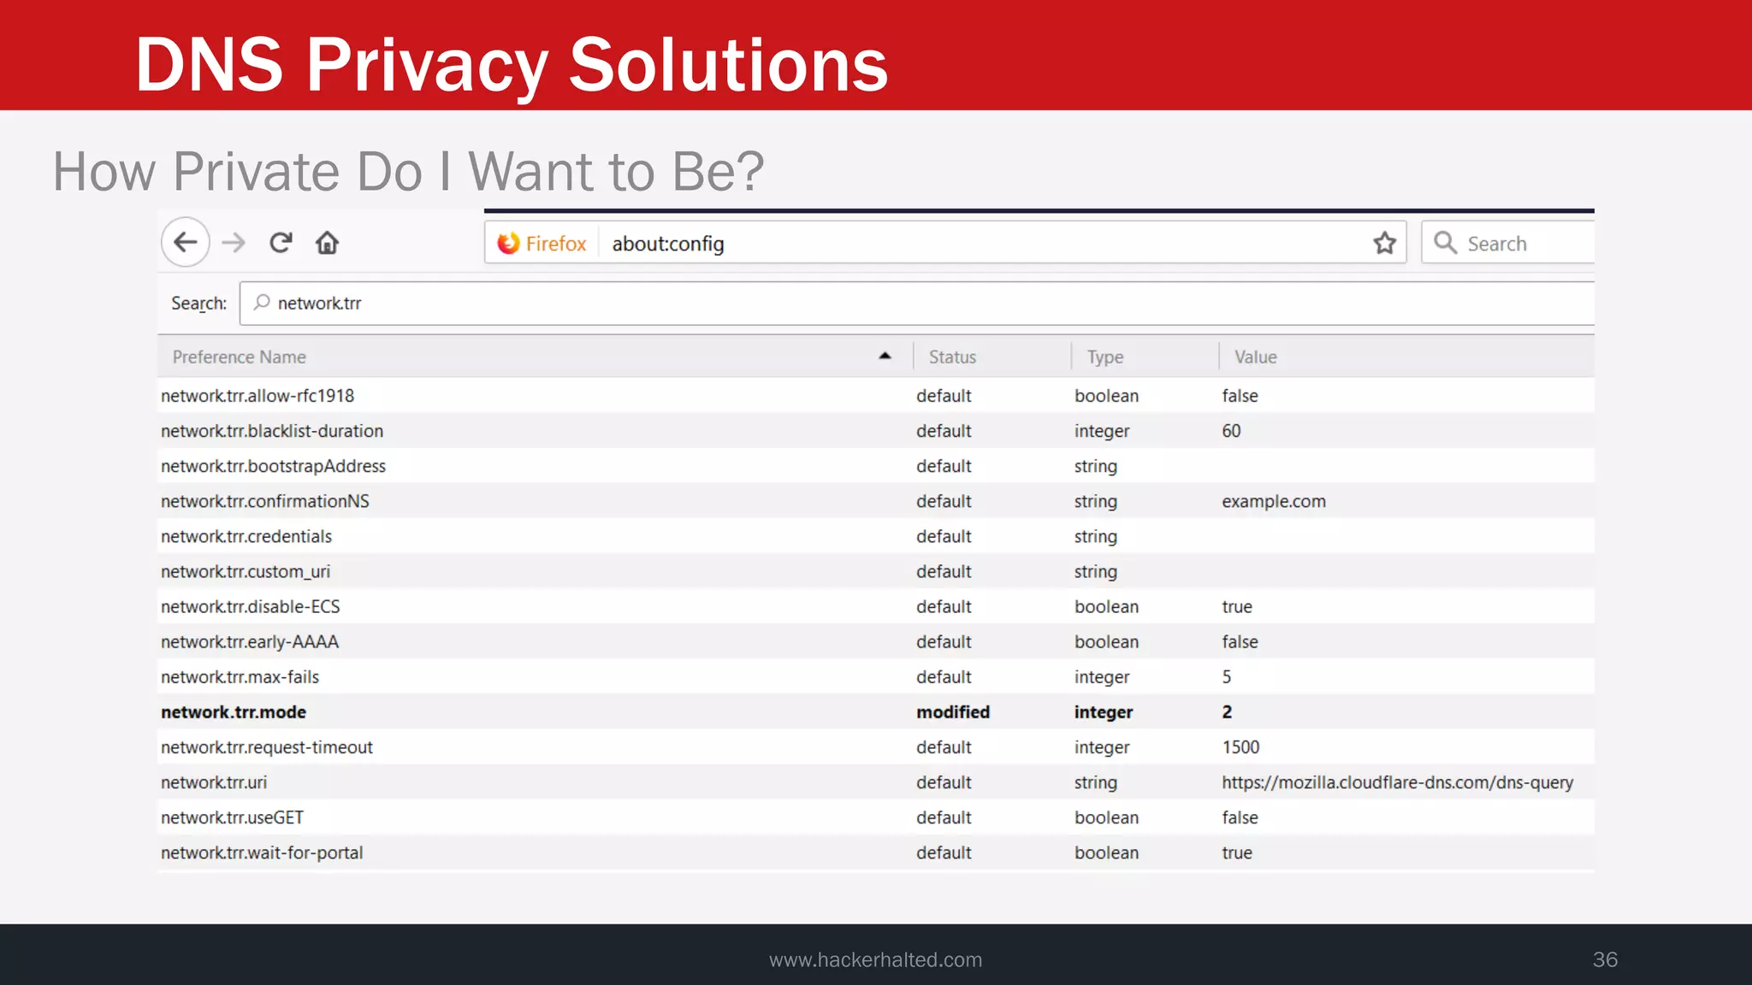Select the network.trr.disable-ECS preference
This screenshot has height=985, width=1752.
click(876, 606)
